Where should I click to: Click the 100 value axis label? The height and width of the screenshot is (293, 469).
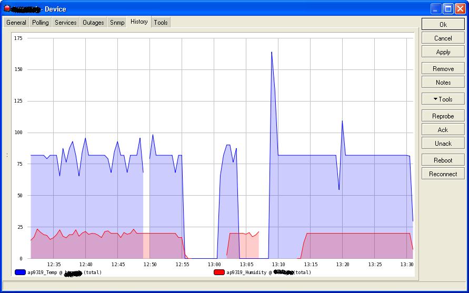point(18,133)
